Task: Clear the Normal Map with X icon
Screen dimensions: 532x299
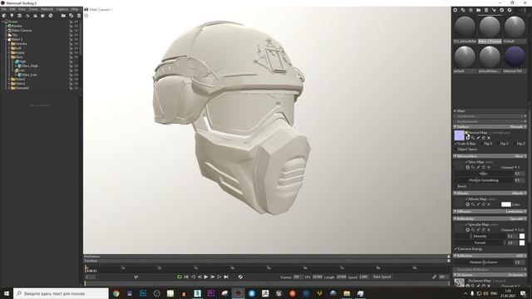Action: [489, 138]
